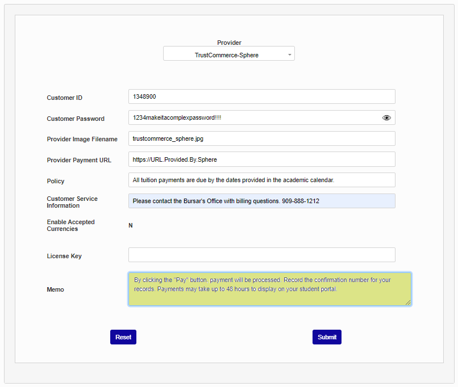
Task: Click into the Policy text field
Action: (x=261, y=180)
